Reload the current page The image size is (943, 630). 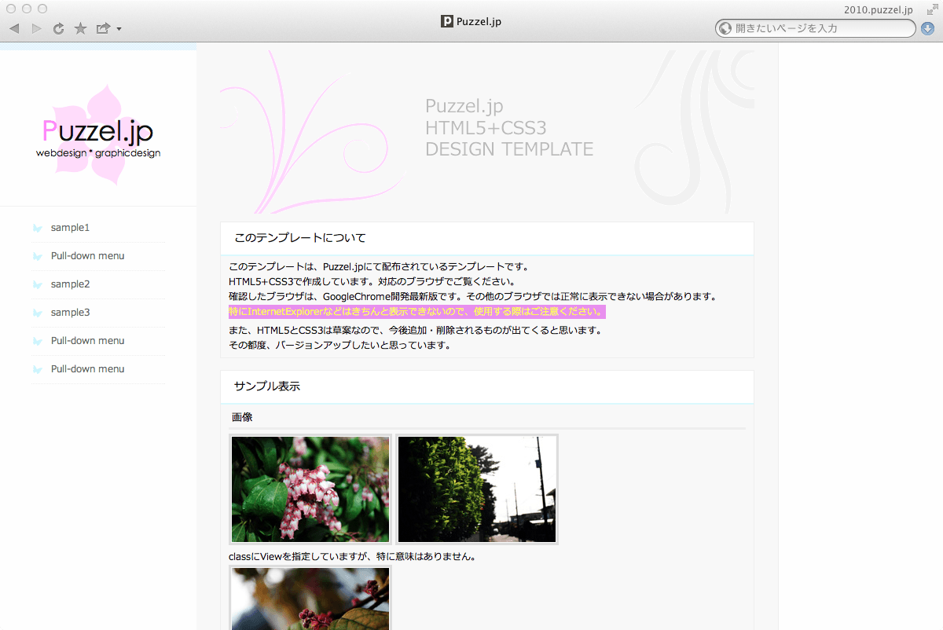coord(58,29)
